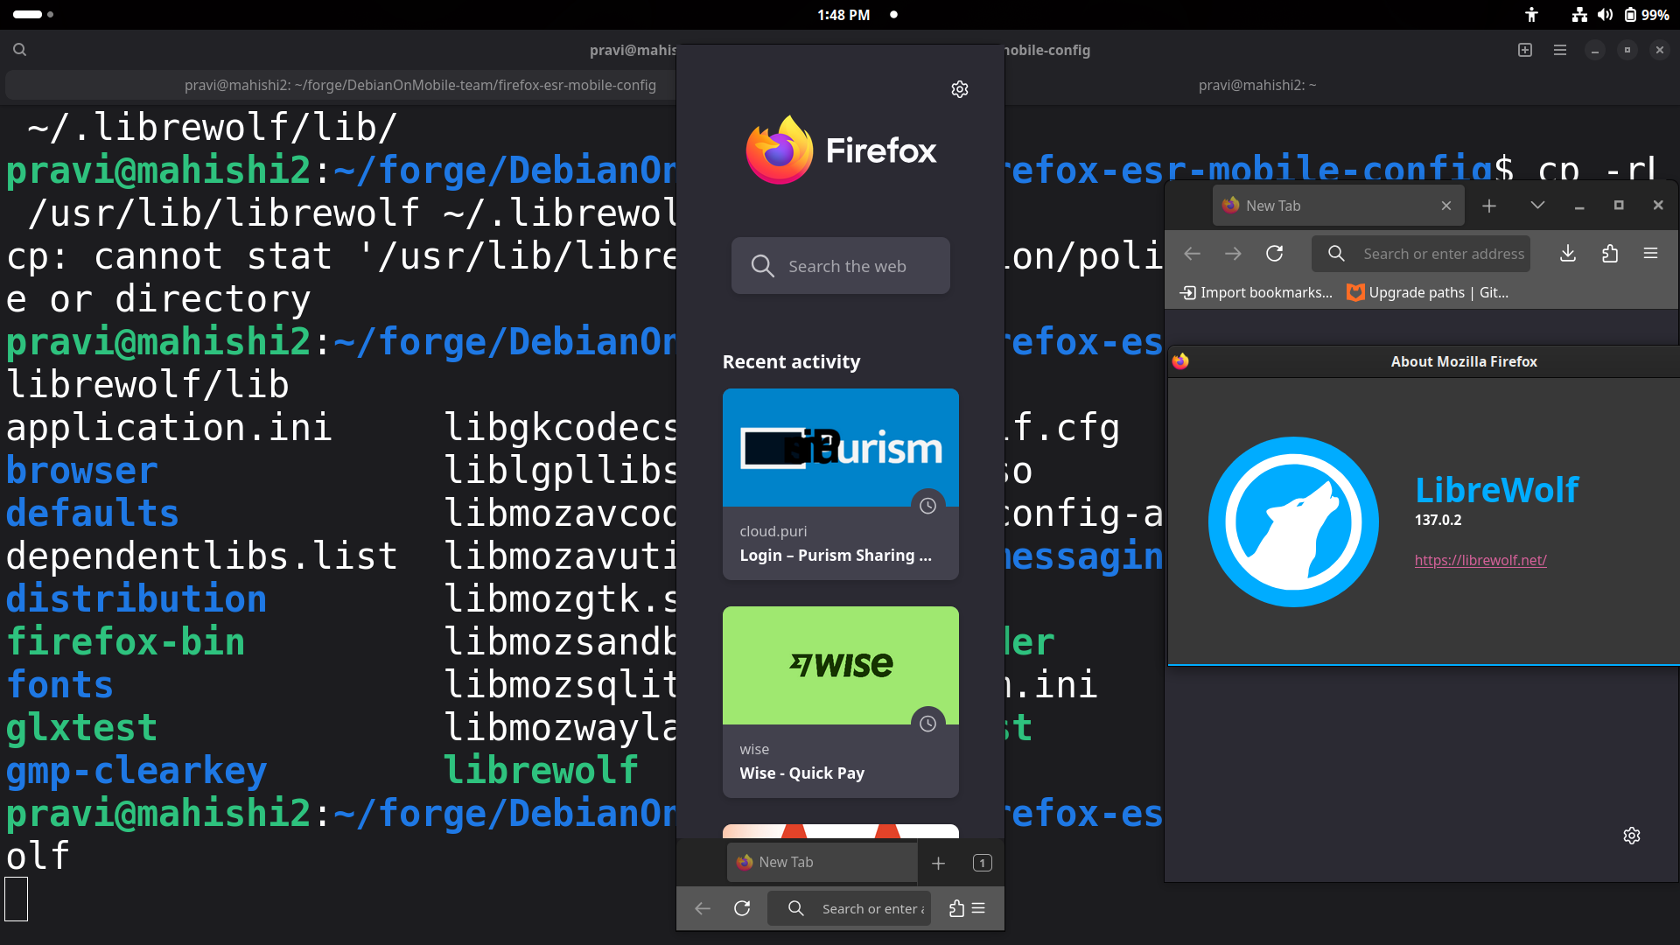The width and height of the screenshot is (1680, 945).
Task: Open a new tab using plus in the mobile Firefox window
Action: [x=938, y=863]
